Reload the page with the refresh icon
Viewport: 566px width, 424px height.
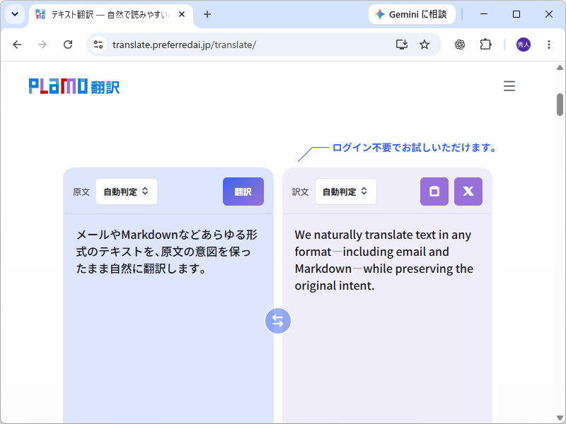pyautogui.click(x=68, y=45)
